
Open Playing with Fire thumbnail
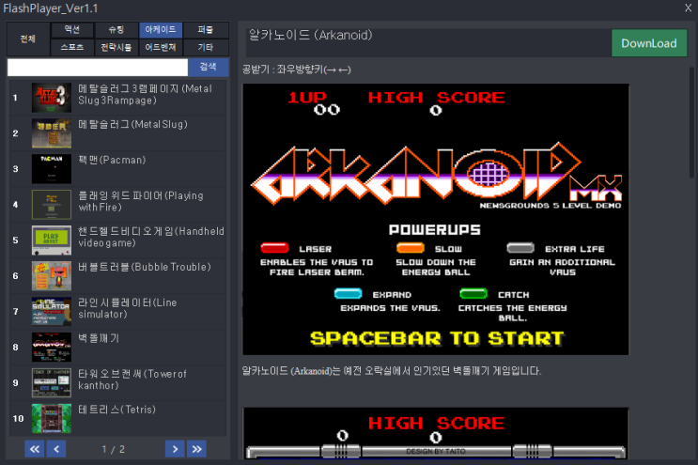point(52,204)
